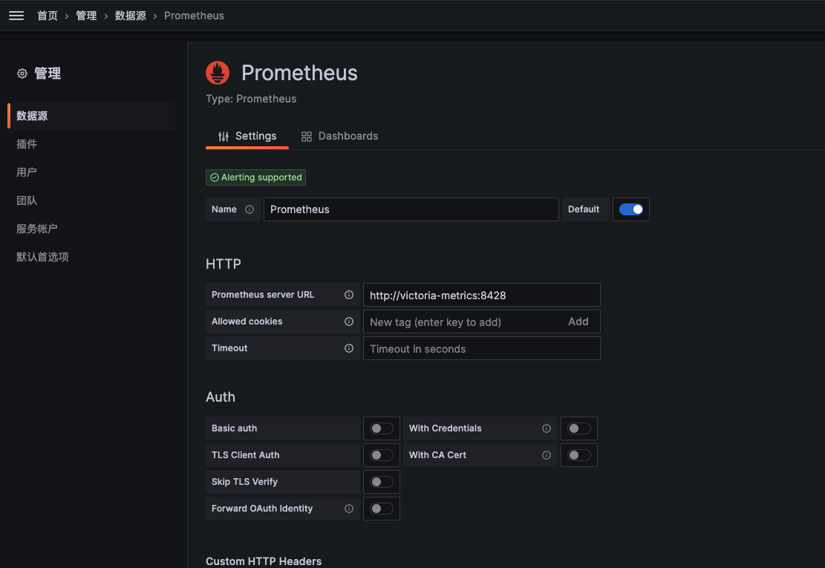This screenshot has width=825, height=568.
Task: Go to 首页 breadcrumb
Action: [x=48, y=16]
